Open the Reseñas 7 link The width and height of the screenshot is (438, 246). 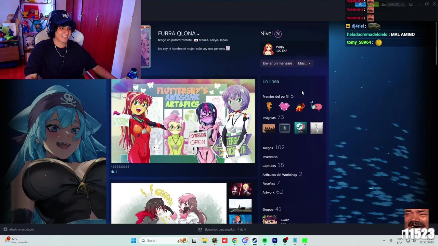click(271, 183)
